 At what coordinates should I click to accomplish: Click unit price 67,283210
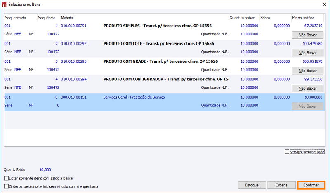(x=313, y=26)
